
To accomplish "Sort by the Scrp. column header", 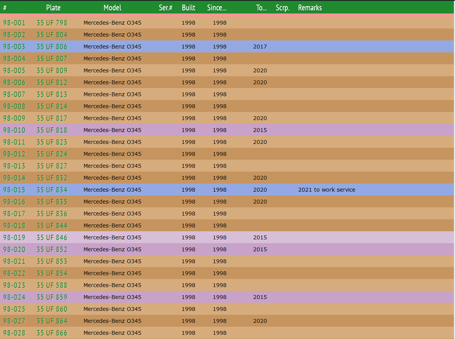I will tap(283, 8).
